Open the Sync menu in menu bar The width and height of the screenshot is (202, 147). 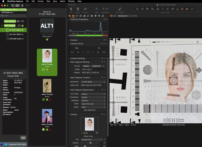click(x=55, y=1)
